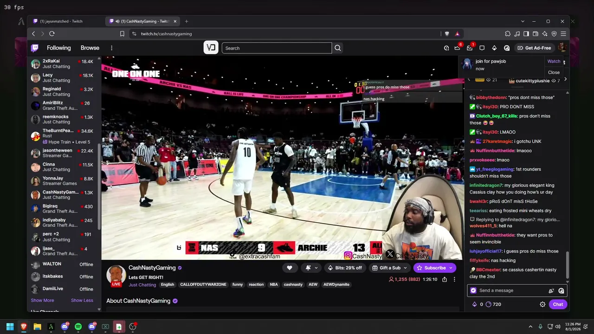
Task: Reload the Twitch page
Action: pyautogui.click(x=52, y=34)
